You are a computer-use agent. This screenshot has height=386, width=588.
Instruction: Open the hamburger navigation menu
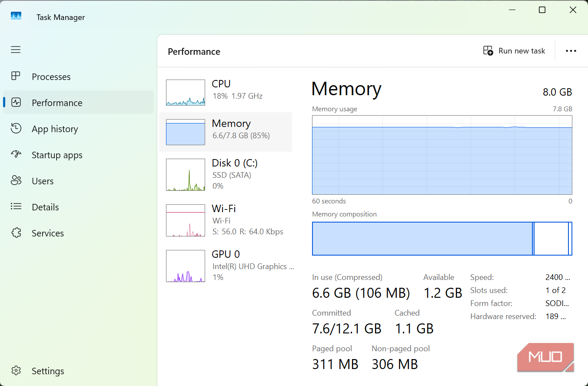click(x=16, y=50)
